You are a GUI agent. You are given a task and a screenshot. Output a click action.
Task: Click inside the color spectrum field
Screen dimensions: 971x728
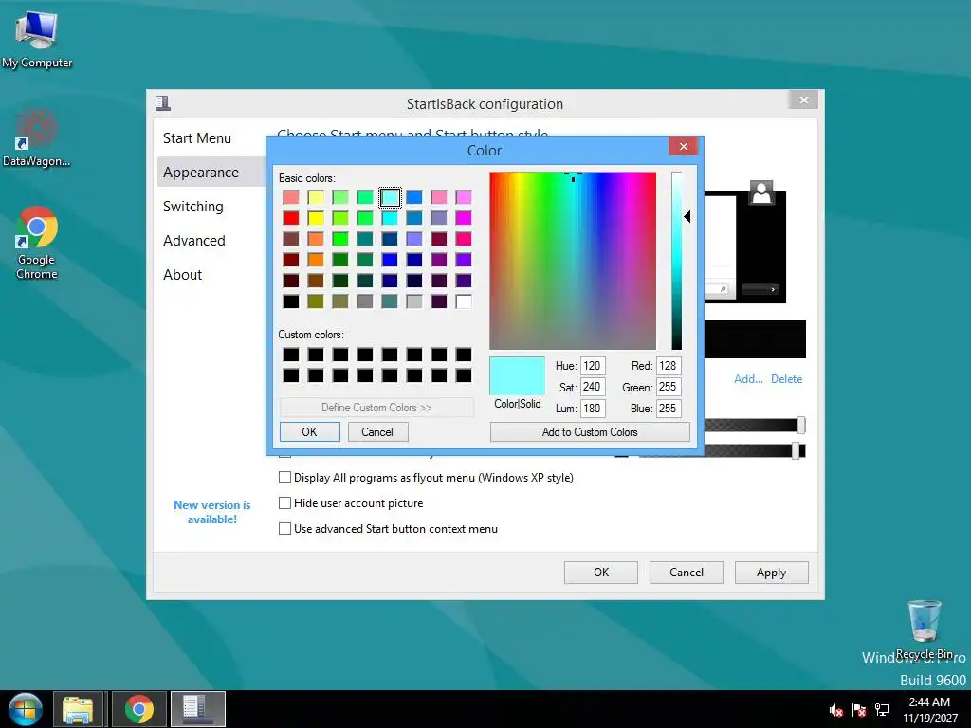[x=573, y=261]
